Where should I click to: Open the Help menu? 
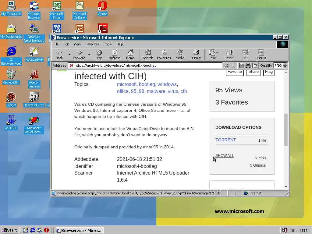tap(119, 44)
